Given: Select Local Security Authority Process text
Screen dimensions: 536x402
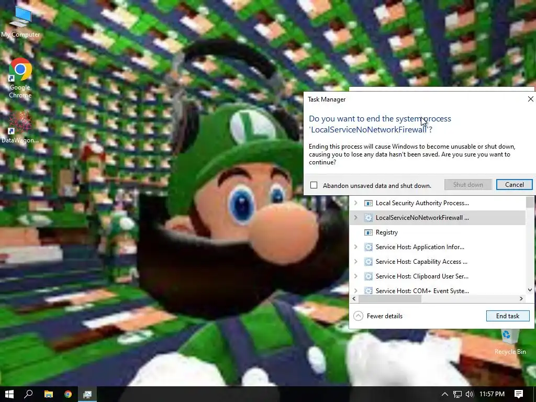Looking at the screenshot, I should pyautogui.click(x=422, y=203).
